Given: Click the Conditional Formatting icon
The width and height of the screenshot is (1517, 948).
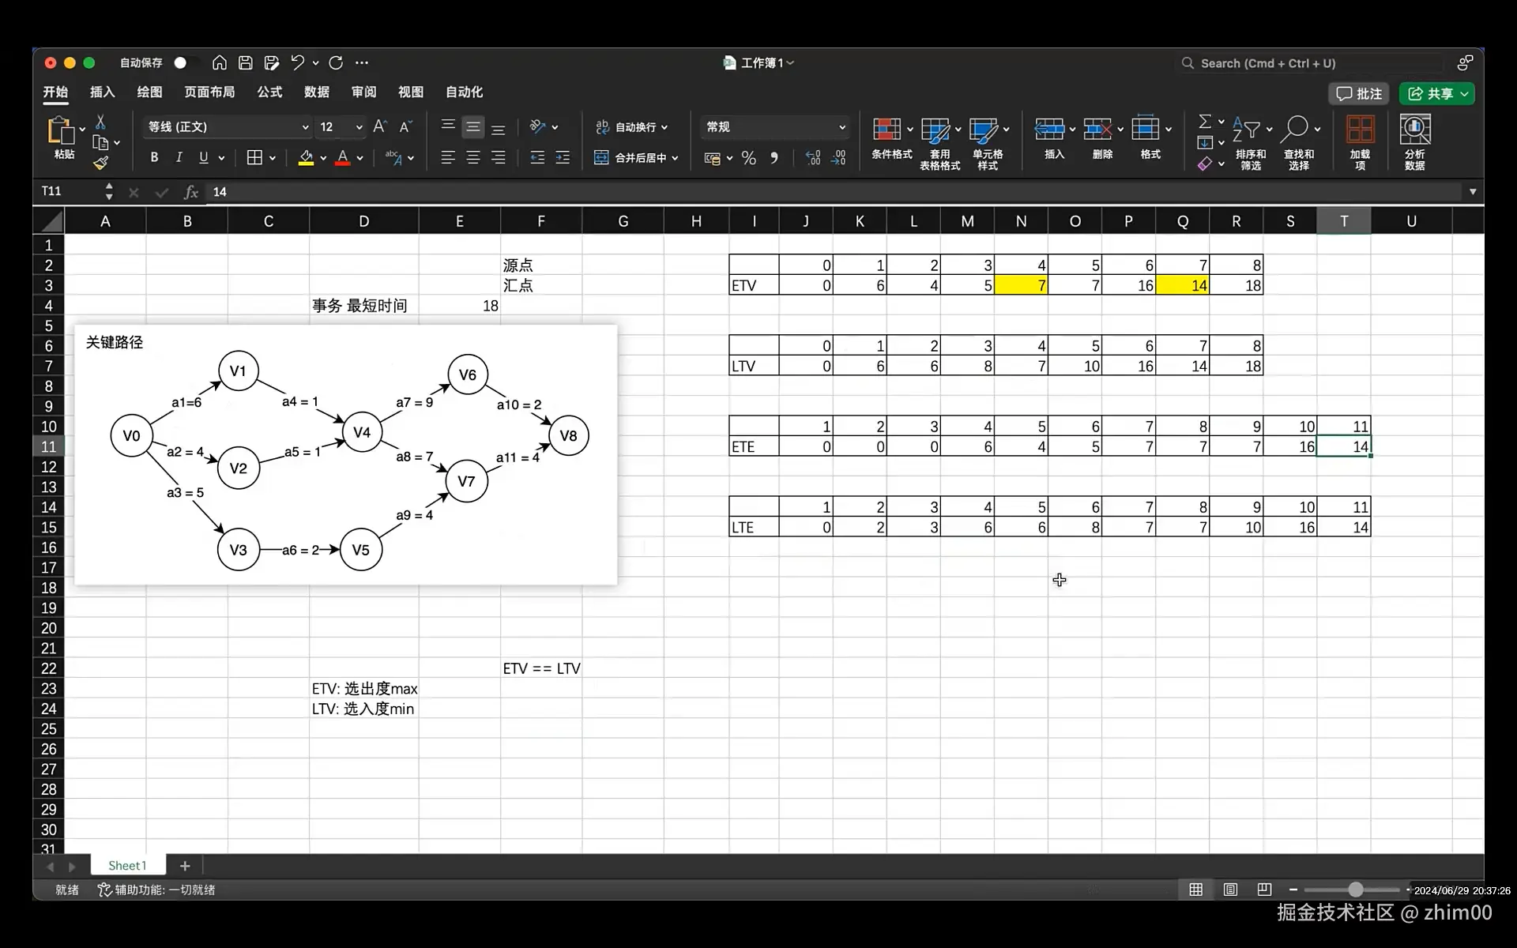Looking at the screenshot, I should pos(886,130).
